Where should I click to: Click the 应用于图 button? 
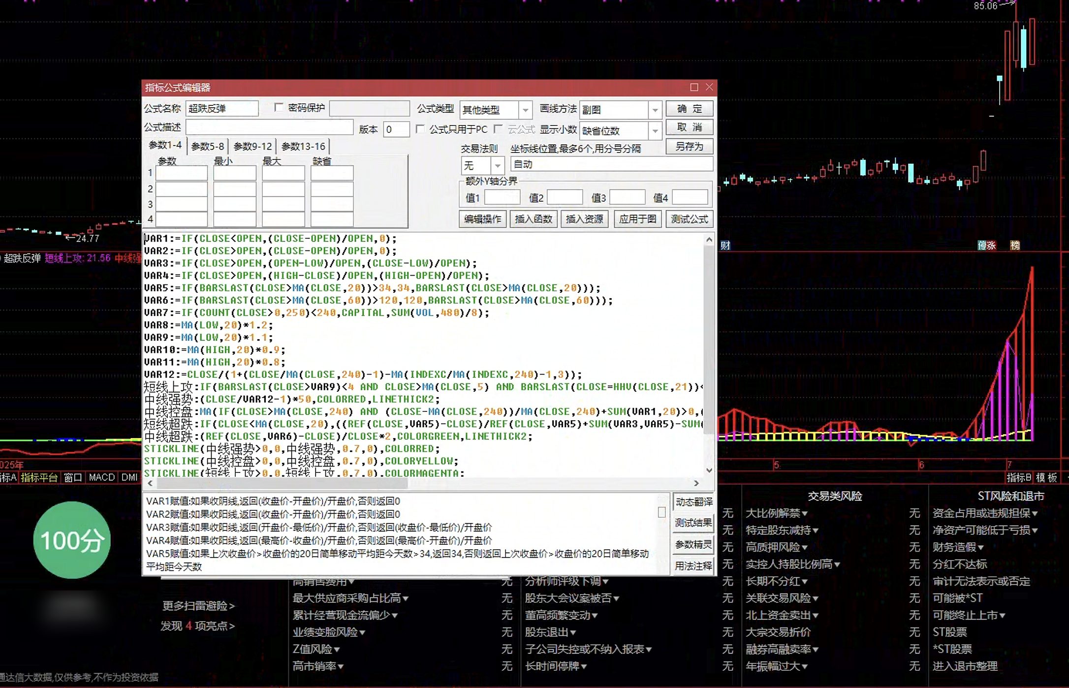[637, 219]
